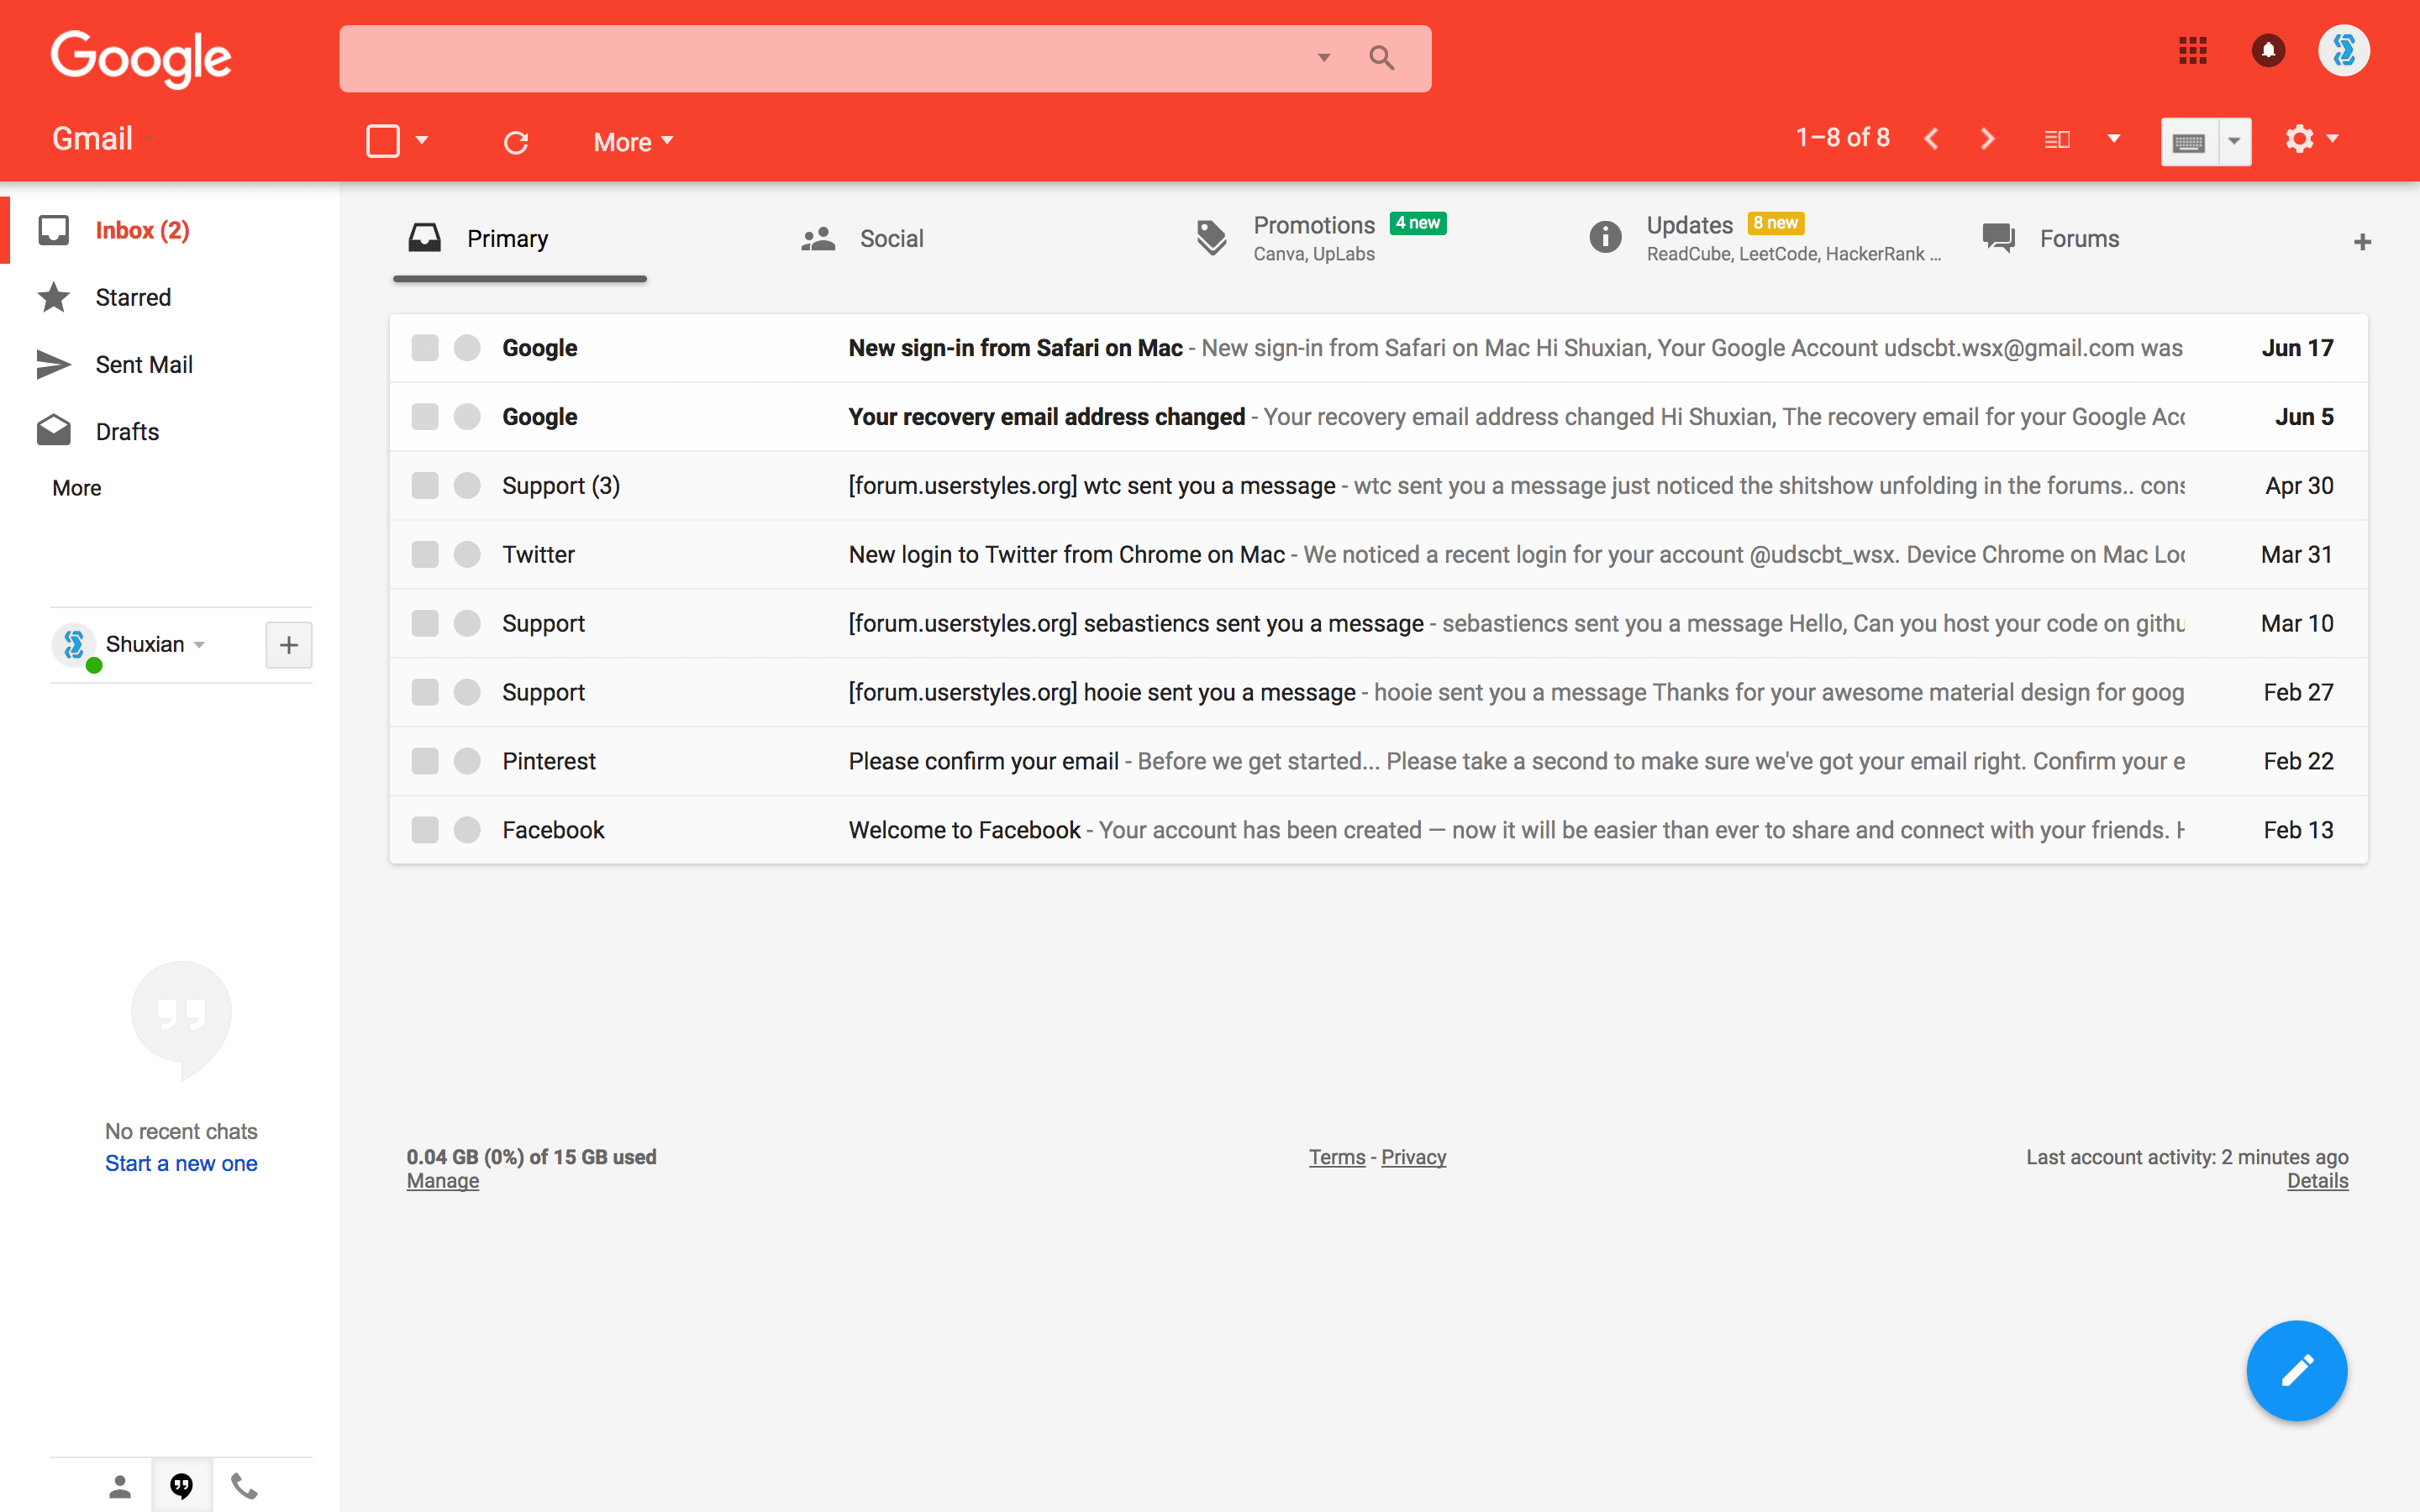2420x1512 pixels.
Task: Check the recovery email address changed message
Action: click(425, 417)
